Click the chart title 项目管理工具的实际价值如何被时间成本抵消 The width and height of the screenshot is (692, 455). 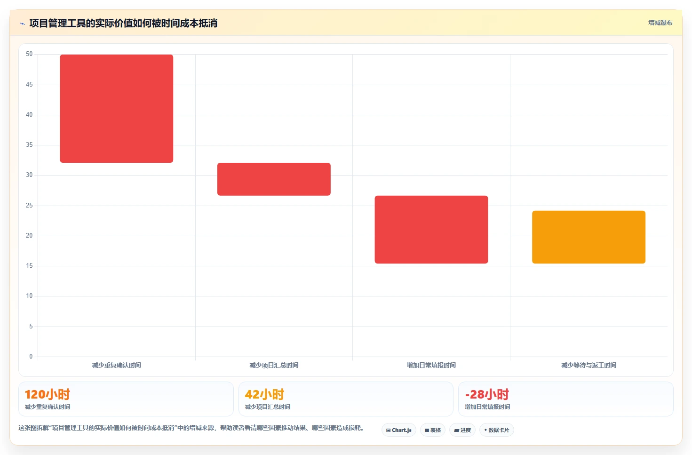[123, 24]
